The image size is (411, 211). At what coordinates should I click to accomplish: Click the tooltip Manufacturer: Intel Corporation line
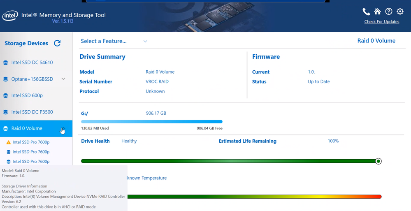click(28, 191)
